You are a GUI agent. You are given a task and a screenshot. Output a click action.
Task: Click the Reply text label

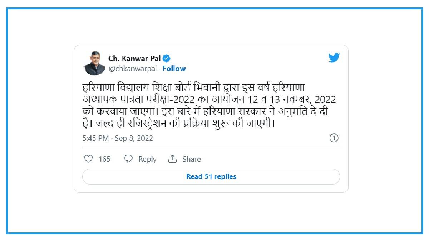(x=147, y=159)
